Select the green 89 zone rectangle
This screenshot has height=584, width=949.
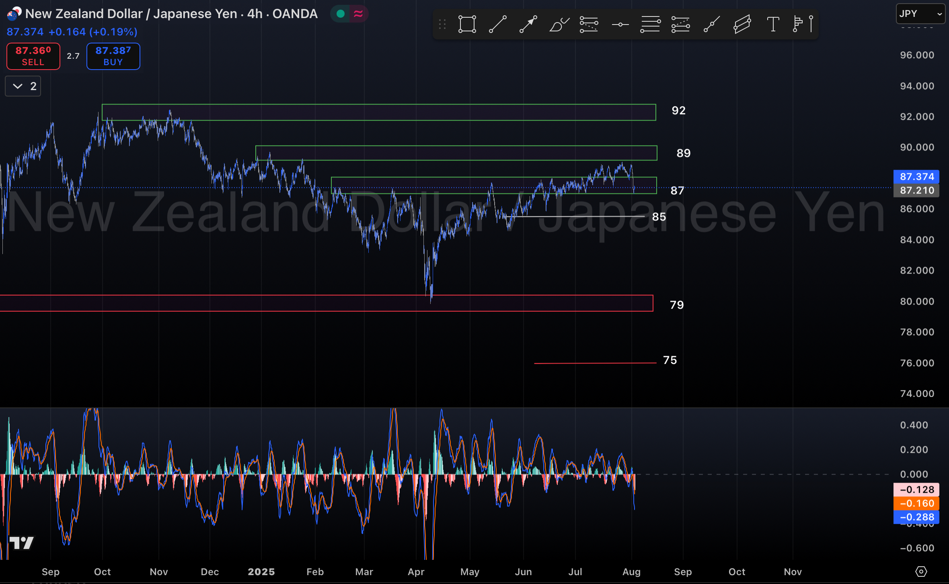(x=456, y=153)
